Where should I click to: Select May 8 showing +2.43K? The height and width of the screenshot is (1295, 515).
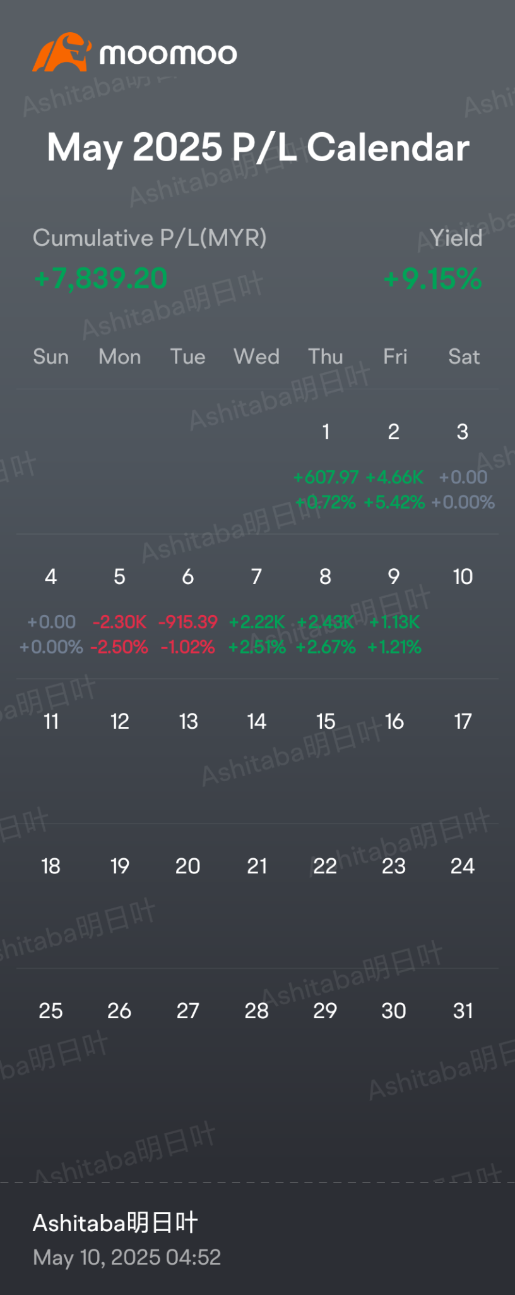[x=326, y=611]
